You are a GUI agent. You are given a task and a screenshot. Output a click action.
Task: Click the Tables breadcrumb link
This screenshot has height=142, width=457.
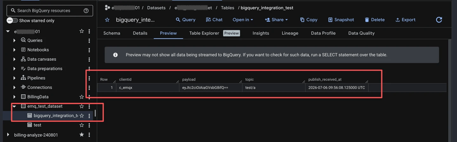228,8
